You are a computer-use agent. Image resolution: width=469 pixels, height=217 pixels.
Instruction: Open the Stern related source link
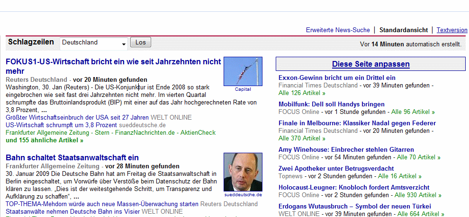pyautogui.click(x=102, y=132)
